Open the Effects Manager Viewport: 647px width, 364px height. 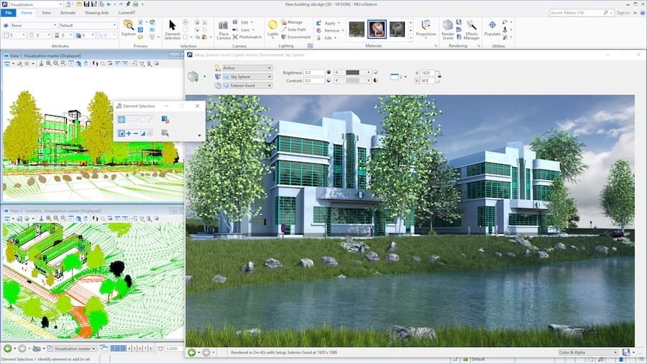click(x=471, y=29)
